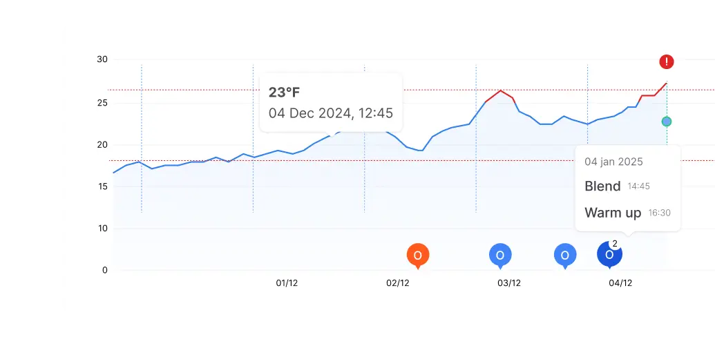Click the blue event pin above 03/12
715x346 pixels.
click(x=500, y=255)
